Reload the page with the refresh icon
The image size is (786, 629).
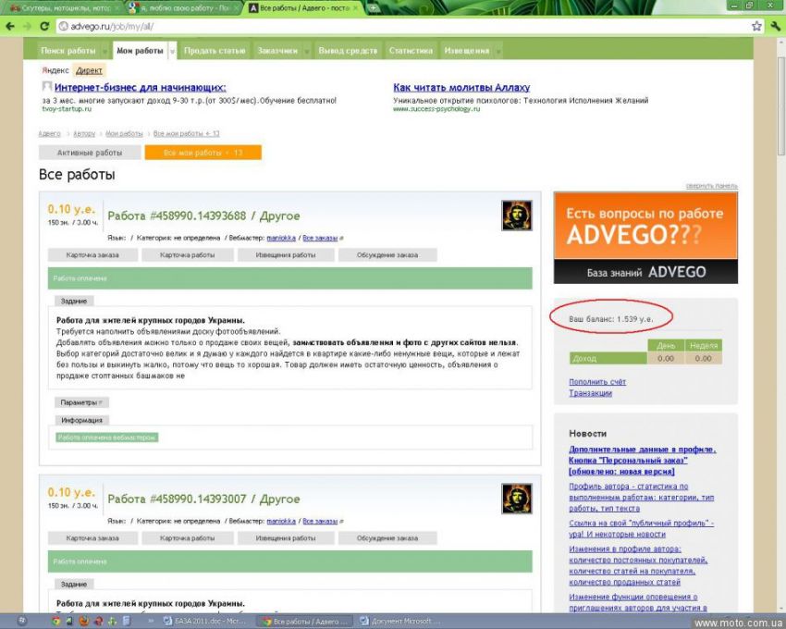click(44, 26)
